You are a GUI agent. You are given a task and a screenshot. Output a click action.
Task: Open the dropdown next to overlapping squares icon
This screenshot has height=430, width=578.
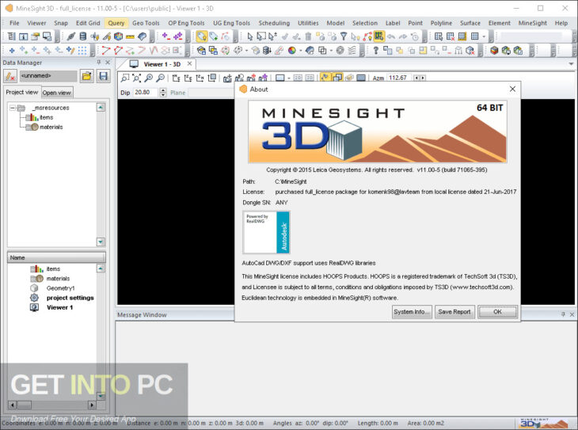[x=331, y=51]
